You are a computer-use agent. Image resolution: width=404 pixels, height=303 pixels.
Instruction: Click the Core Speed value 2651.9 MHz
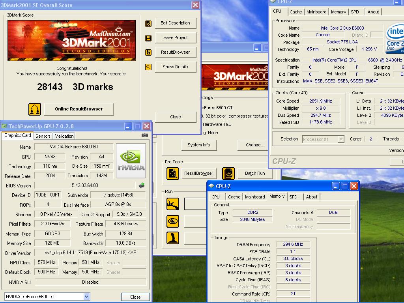click(321, 101)
